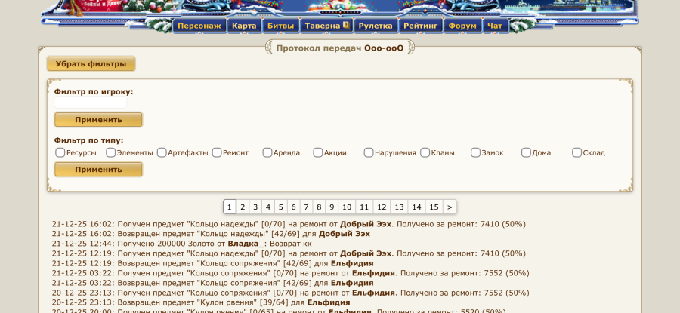Viewport: 680px width, 313px height.
Task: Click the Убрать фильтры button
Action: [91, 64]
